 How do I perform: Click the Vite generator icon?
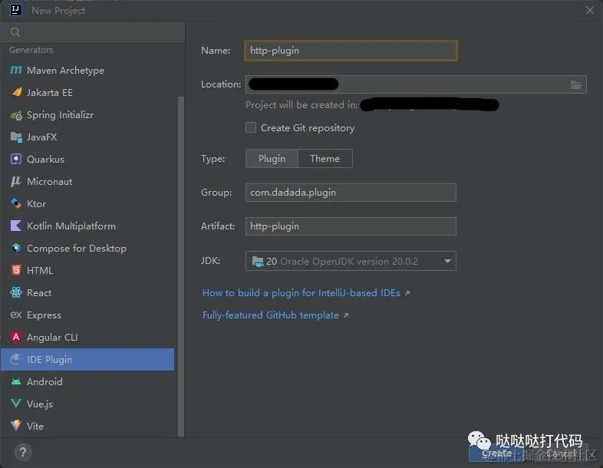[x=16, y=426]
